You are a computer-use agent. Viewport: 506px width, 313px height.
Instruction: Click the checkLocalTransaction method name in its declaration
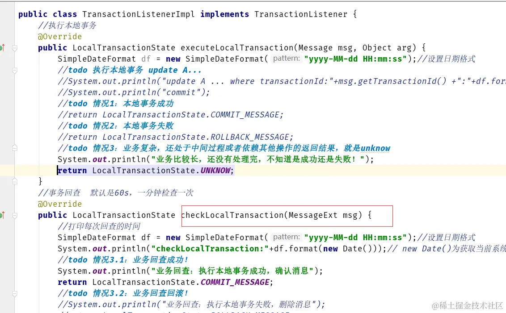click(x=232, y=215)
